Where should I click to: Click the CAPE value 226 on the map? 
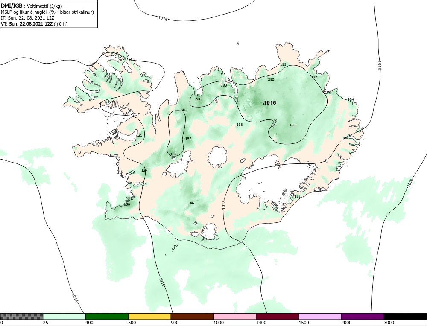click(x=198, y=99)
